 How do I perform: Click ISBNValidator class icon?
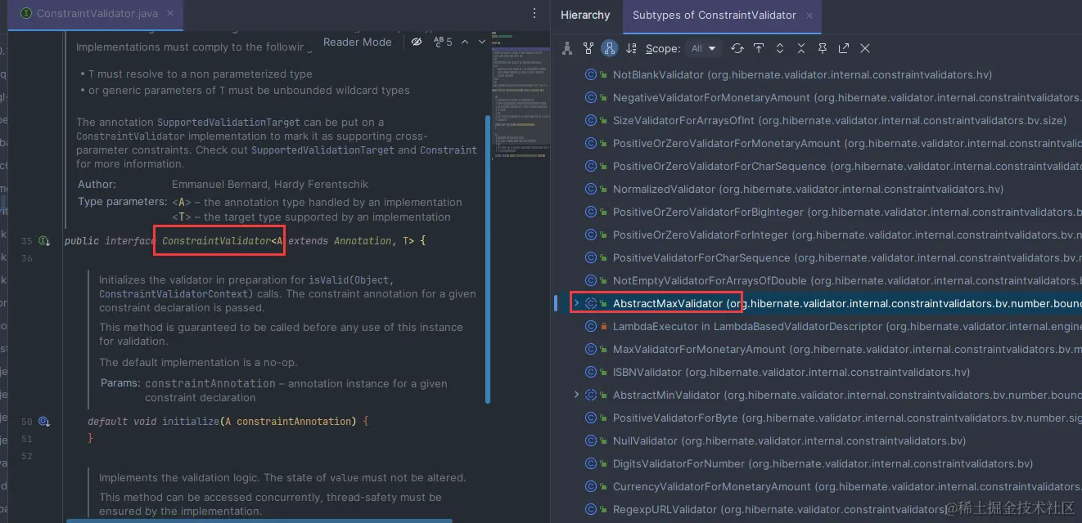click(x=591, y=372)
